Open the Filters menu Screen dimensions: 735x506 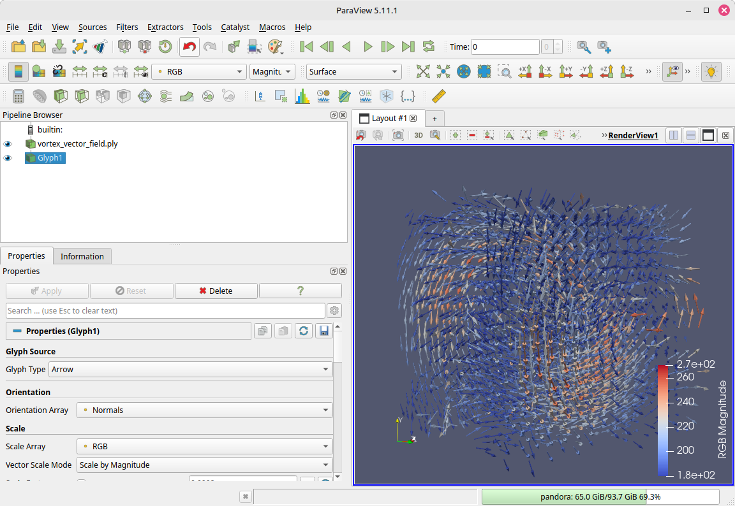pos(127,27)
